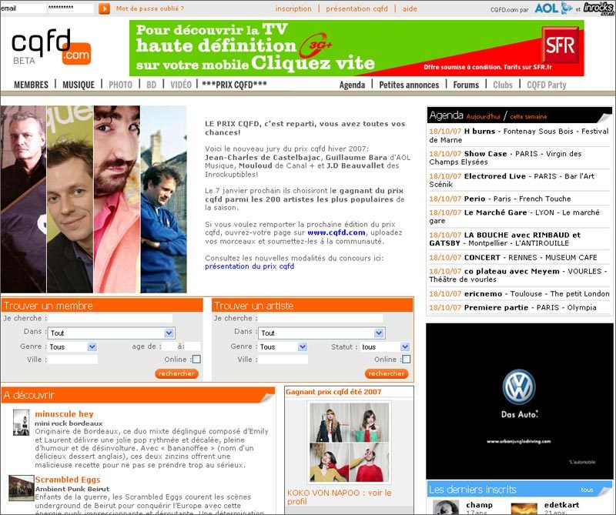The image size is (616, 515).
Task: Open the SFR logo in the TV banner
Action: (x=560, y=45)
